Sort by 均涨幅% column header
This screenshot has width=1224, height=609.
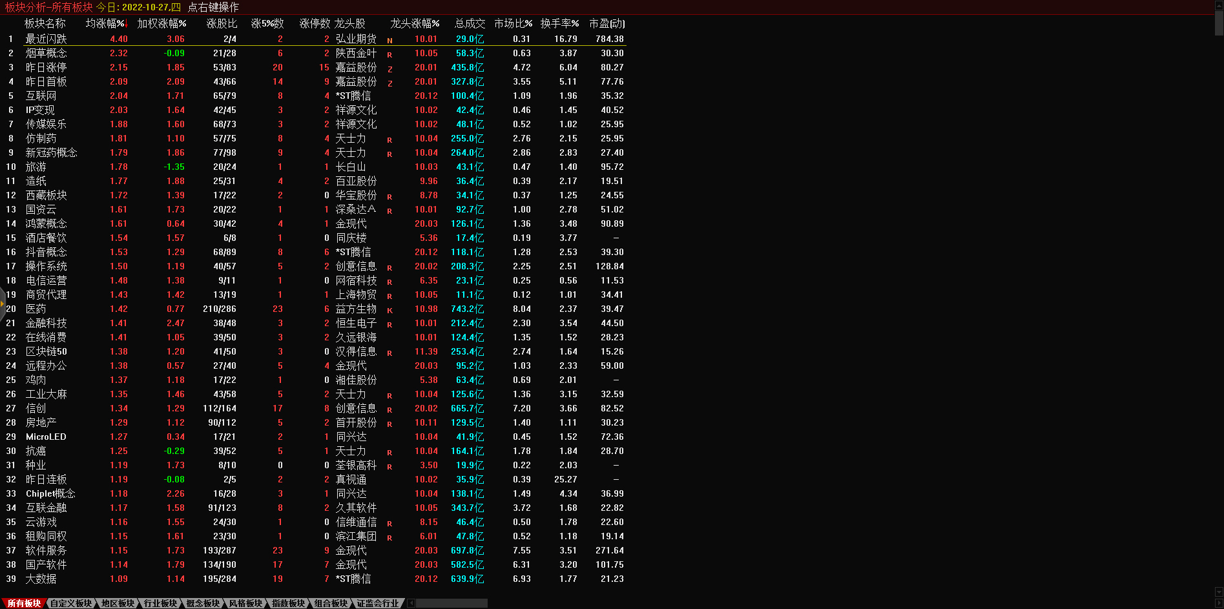coord(106,24)
